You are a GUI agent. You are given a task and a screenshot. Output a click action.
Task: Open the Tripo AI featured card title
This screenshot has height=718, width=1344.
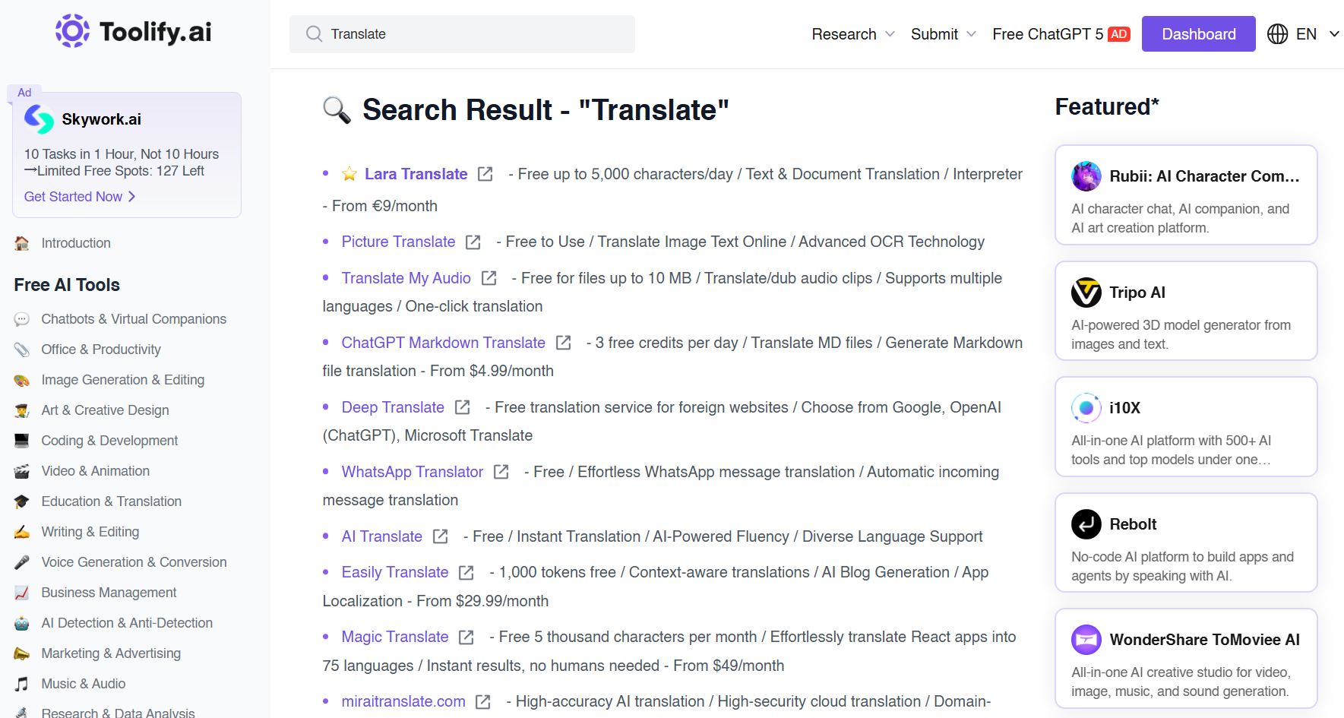coord(1137,293)
